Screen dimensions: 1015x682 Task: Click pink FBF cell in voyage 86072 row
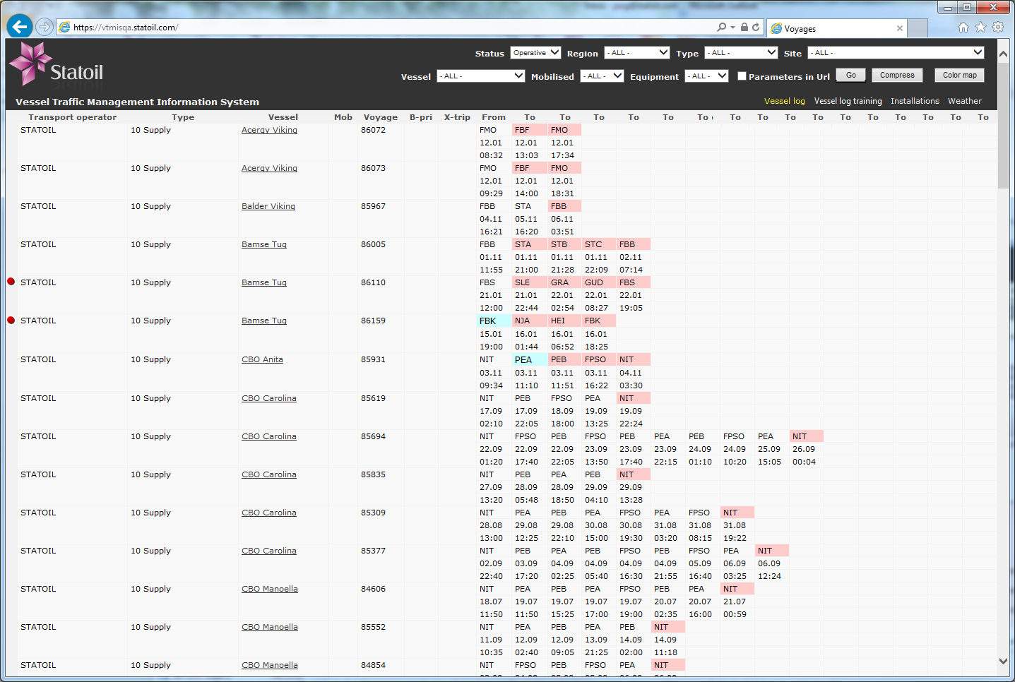pos(529,130)
